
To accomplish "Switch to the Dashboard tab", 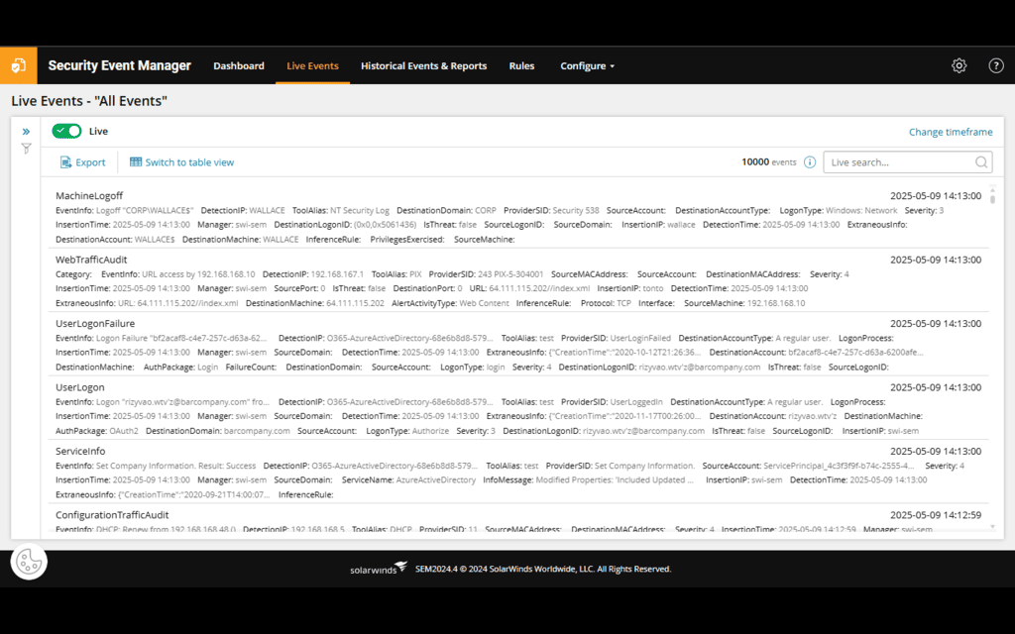I will [x=239, y=65].
